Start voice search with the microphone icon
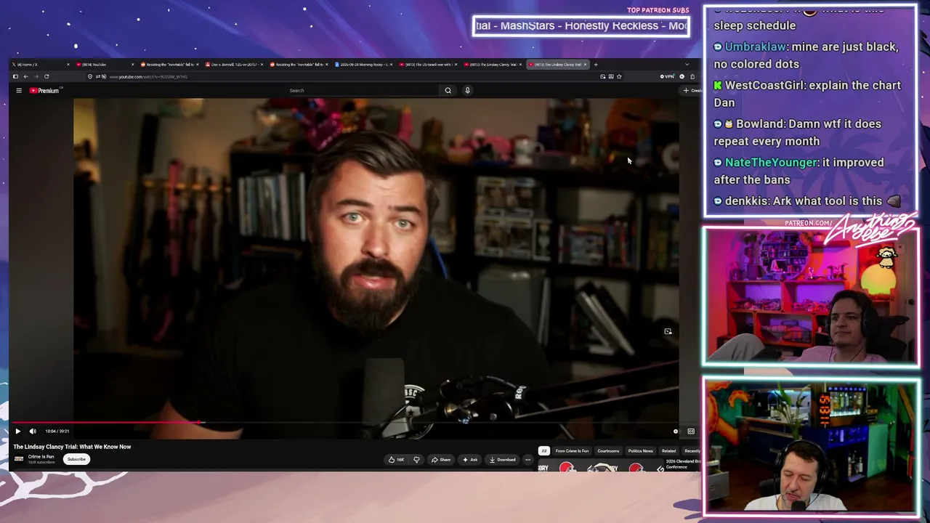930x523 pixels. (467, 91)
